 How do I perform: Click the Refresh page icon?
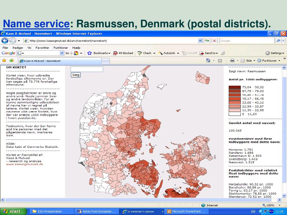click(207, 41)
